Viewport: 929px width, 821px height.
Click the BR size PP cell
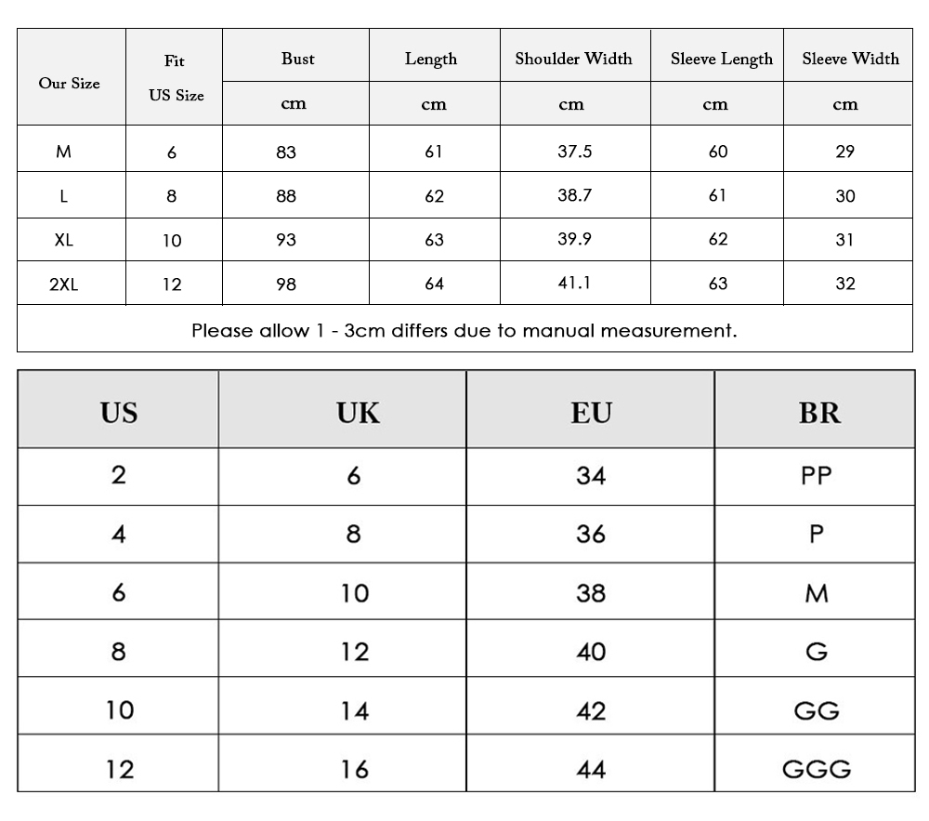click(x=816, y=477)
